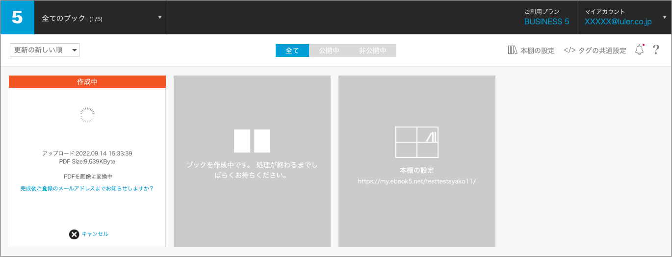Image resolution: width=672 pixels, height=257 pixels.
Task: Expand the 全てのブック dropdown arrow
Action: pyautogui.click(x=159, y=18)
